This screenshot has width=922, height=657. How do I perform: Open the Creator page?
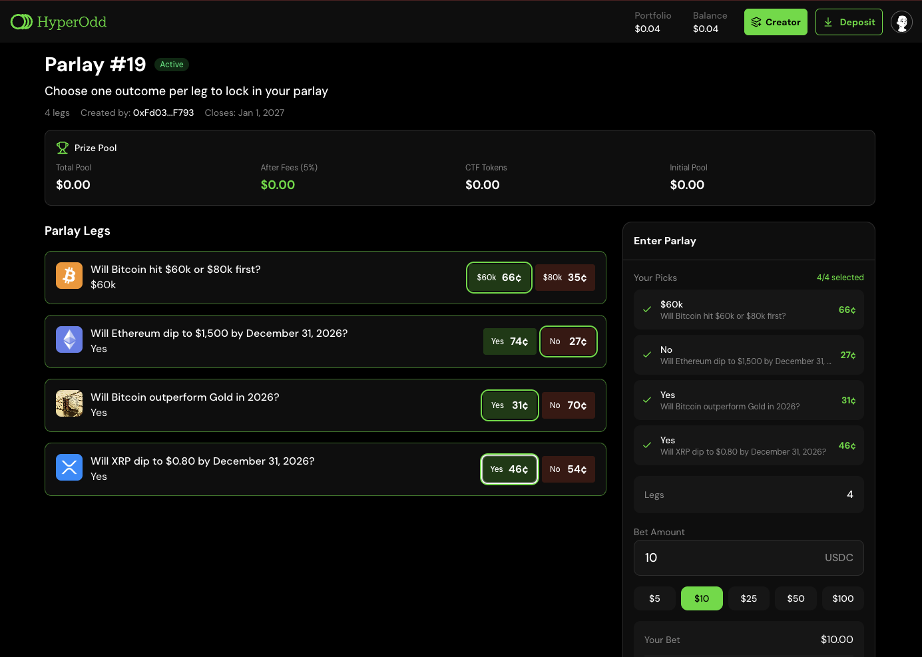coord(776,22)
